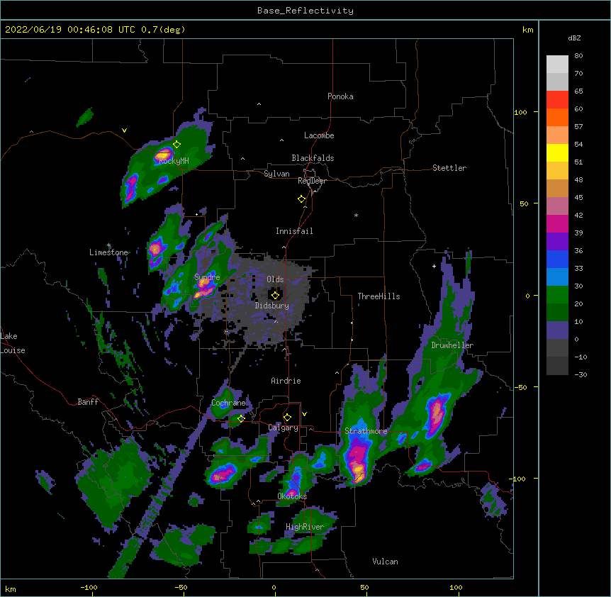The image size is (611, 597).
Task: Click the white asterisk east of Innisfail
Action: pos(356,215)
